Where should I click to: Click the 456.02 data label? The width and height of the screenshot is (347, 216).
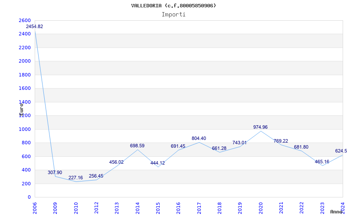116,162
